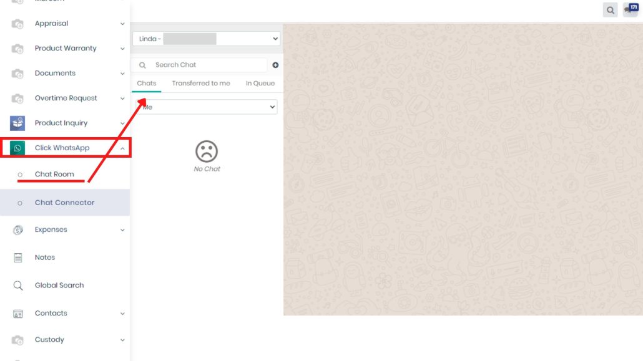Click the magnifier icon in Search Chat
643x361 pixels.
142,65
